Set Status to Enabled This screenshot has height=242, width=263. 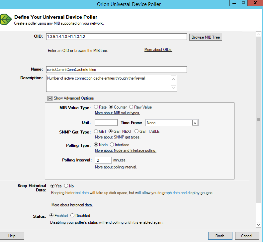(51, 215)
